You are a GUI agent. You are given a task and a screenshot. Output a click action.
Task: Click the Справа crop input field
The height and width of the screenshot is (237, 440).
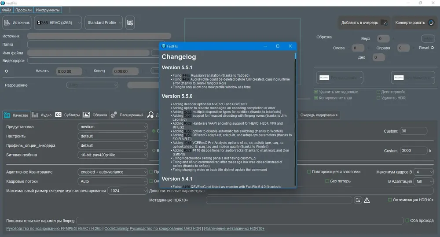tap(403, 48)
